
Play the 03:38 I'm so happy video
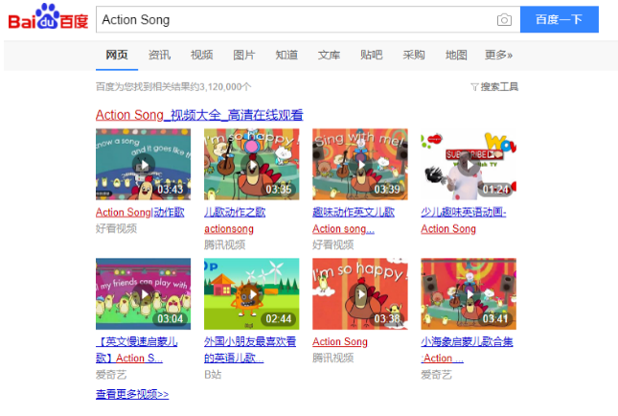pyautogui.click(x=360, y=293)
